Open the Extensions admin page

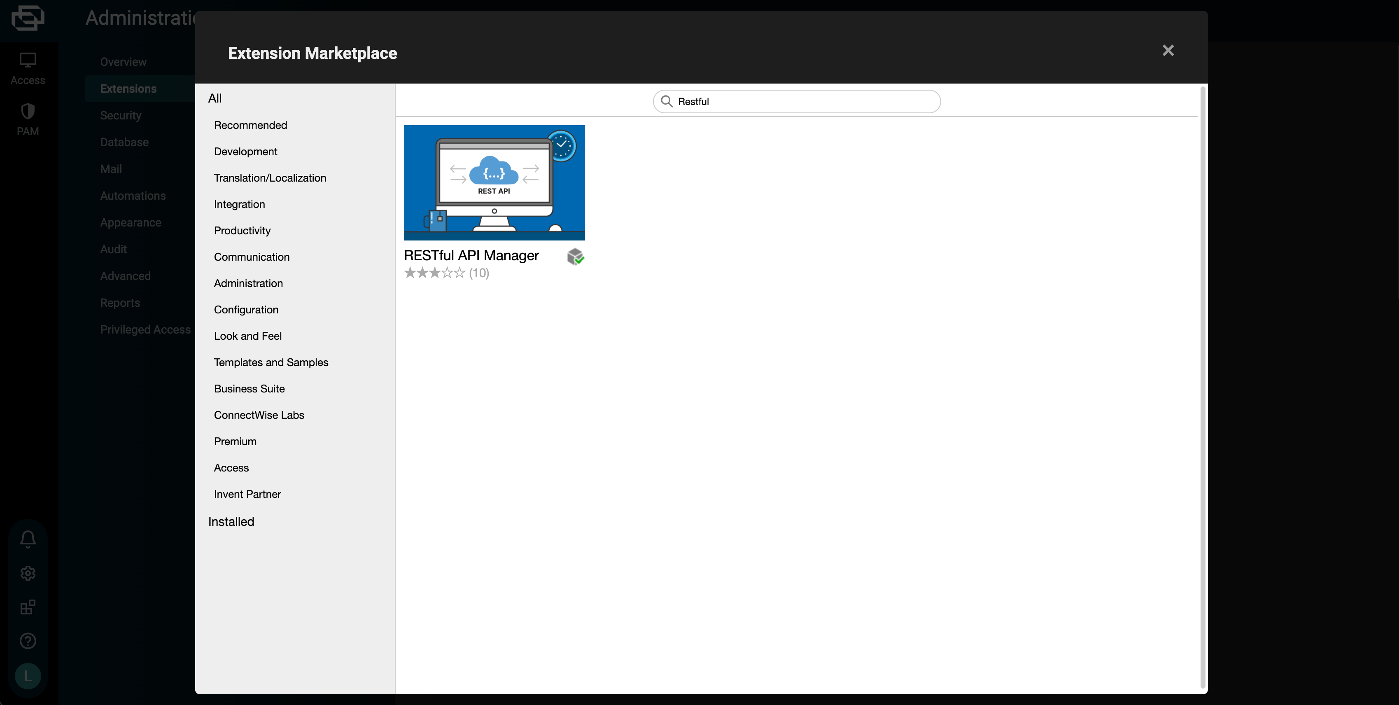tap(128, 89)
